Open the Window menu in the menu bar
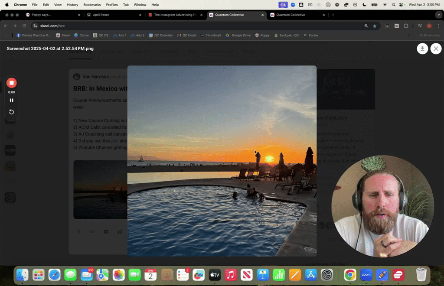Image resolution: width=444 pixels, height=286 pixels. 140,4
